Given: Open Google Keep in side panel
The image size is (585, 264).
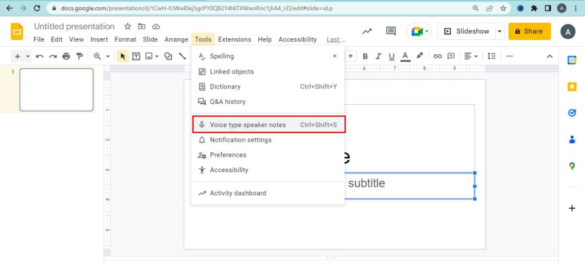Looking at the screenshot, I should pyautogui.click(x=572, y=87).
